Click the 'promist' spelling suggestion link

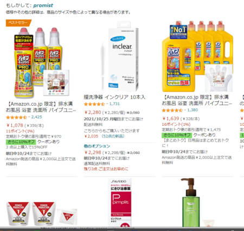pos(43,5)
